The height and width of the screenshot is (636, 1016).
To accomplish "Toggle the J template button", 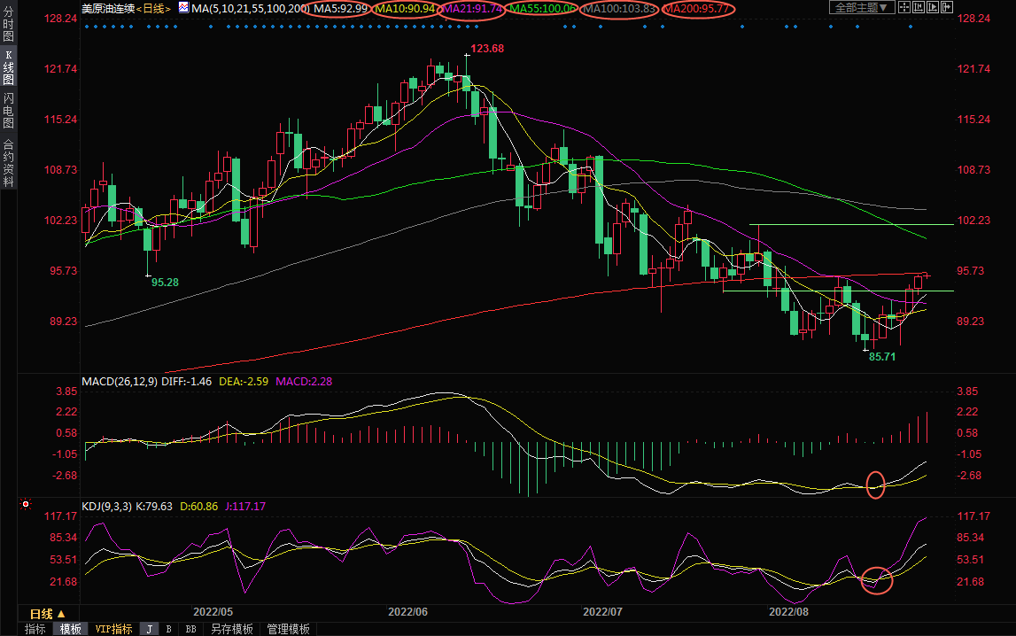I will tap(149, 629).
